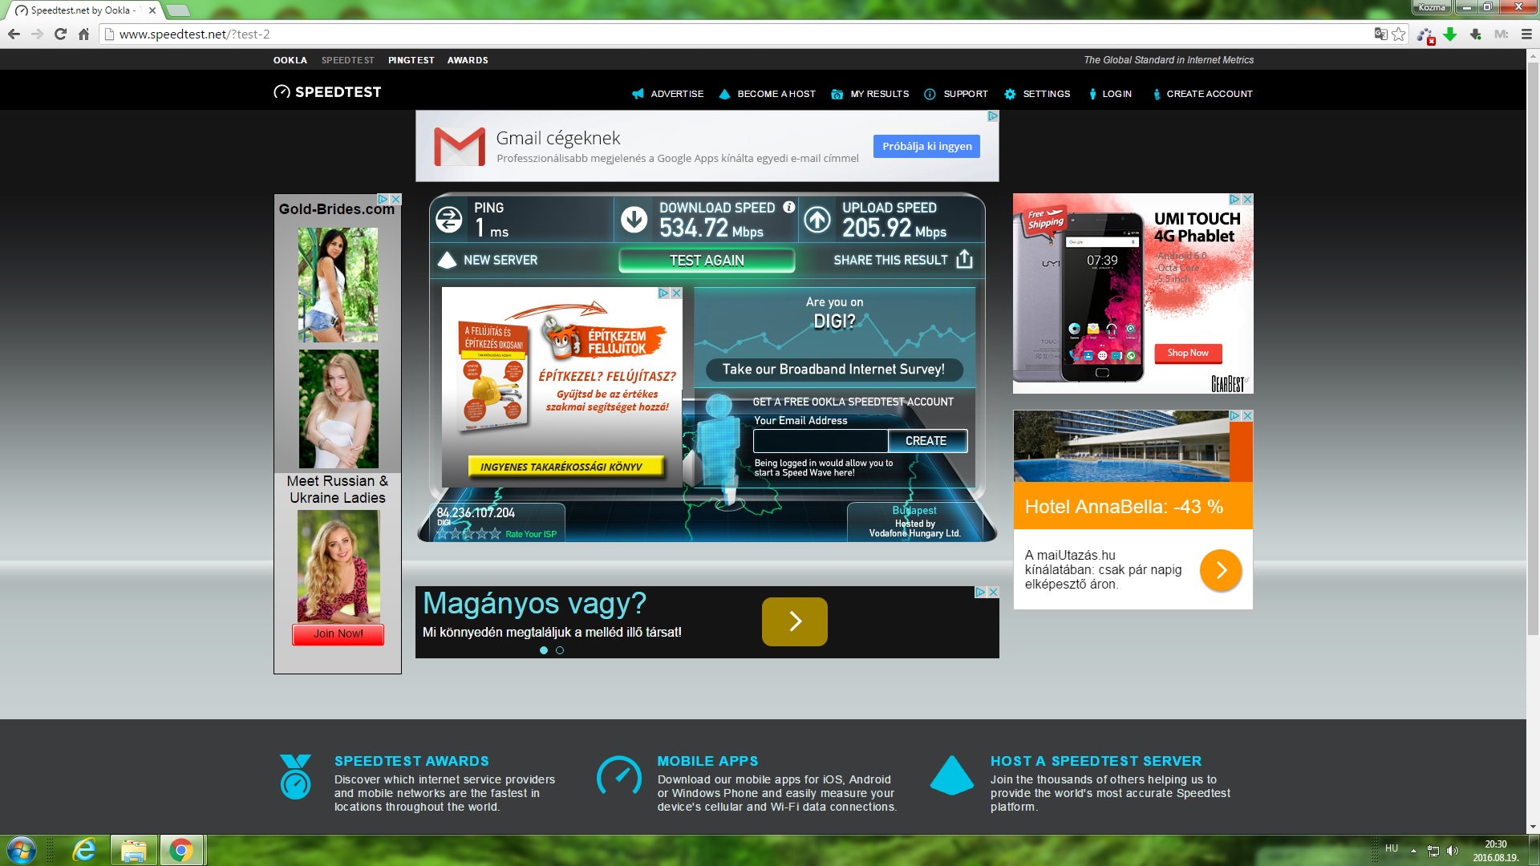Launch Internet Explorer from taskbar
The width and height of the screenshot is (1540, 866).
pyautogui.click(x=84, y=850)
